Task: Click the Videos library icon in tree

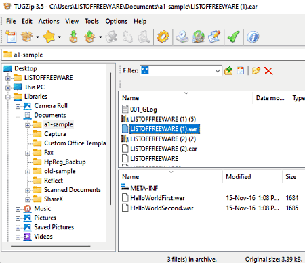Action: (x=28, y=237)
